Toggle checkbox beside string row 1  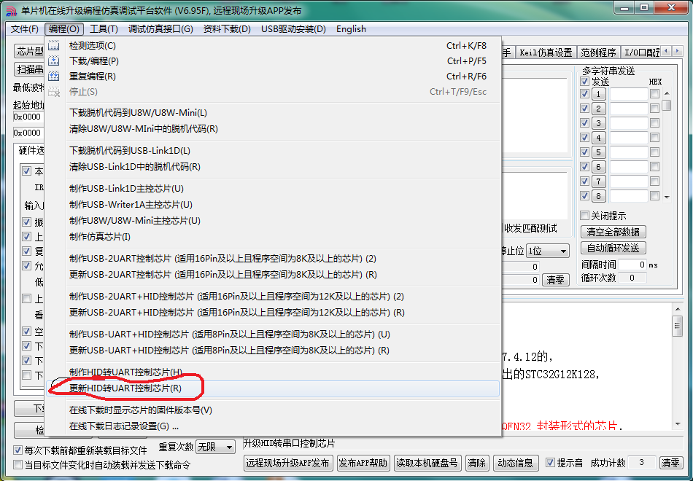tap(585, 93)
